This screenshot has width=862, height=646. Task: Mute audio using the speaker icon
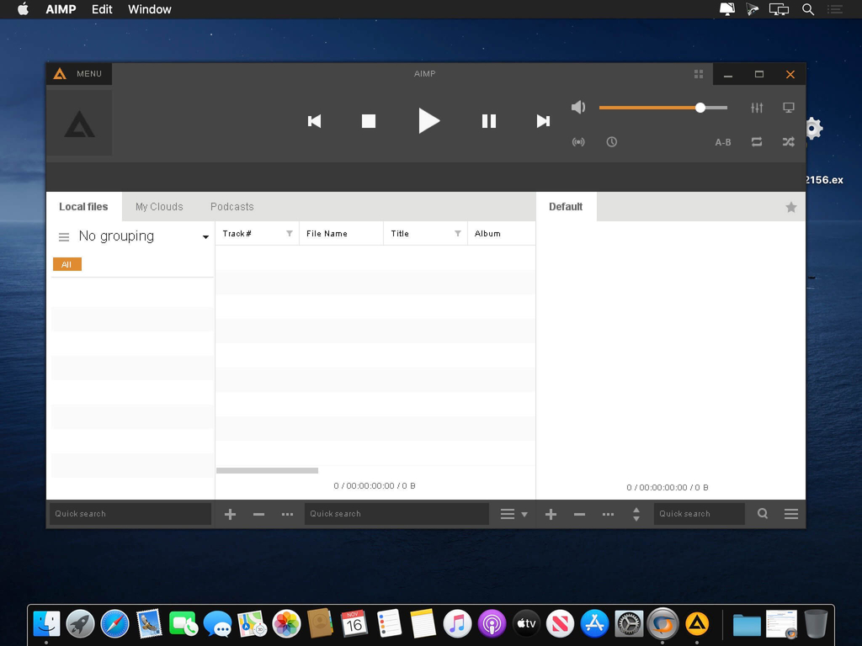[x=578, y=108]
